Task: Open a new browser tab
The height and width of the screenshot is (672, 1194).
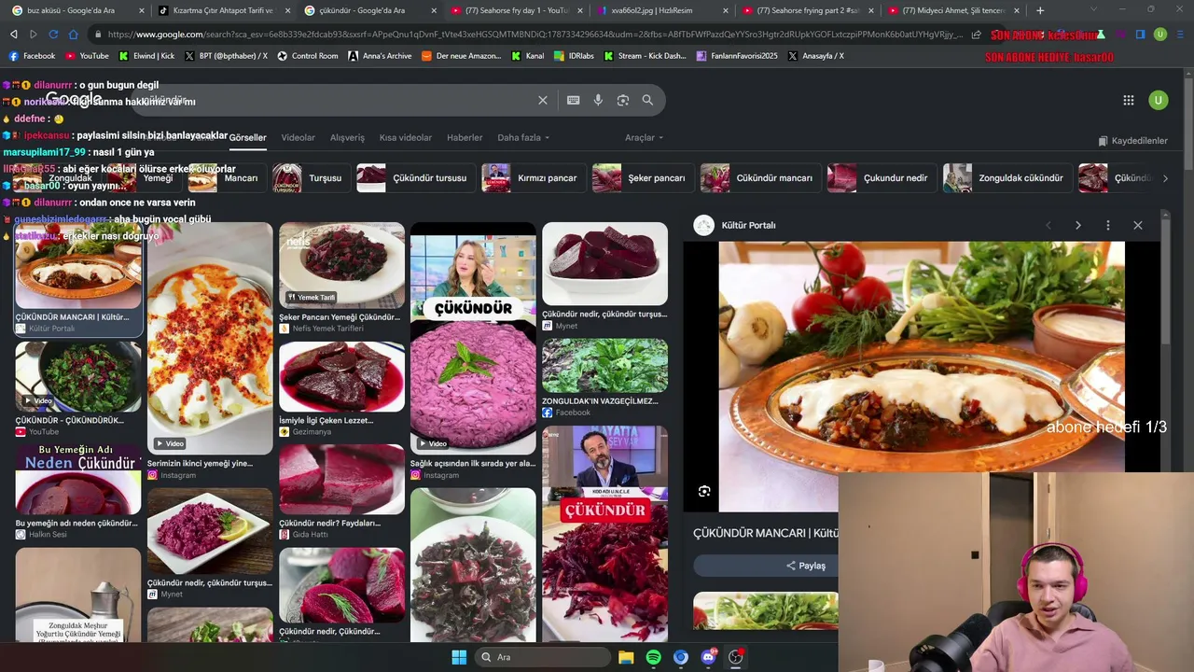Action: pyautogui.click(x=1040, y=10)
